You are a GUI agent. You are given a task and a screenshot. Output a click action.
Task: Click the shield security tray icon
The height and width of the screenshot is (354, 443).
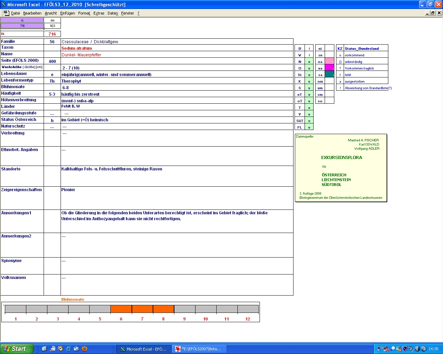coord(405,349)
